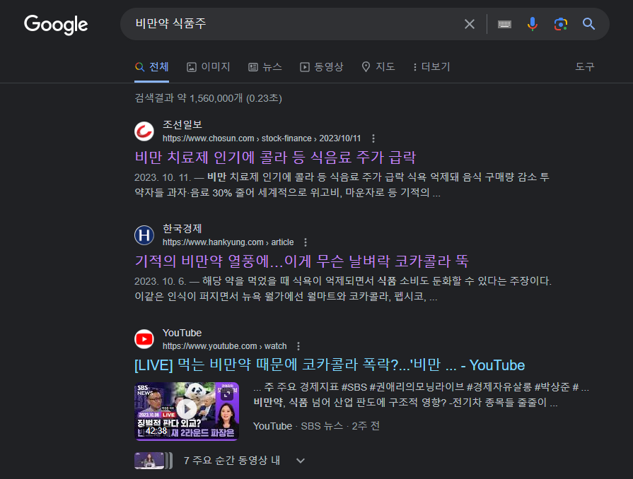The height and width of the screenshot is (479, 633).
Task: Start voice search with microphone icon
Action: click(532, 24)
